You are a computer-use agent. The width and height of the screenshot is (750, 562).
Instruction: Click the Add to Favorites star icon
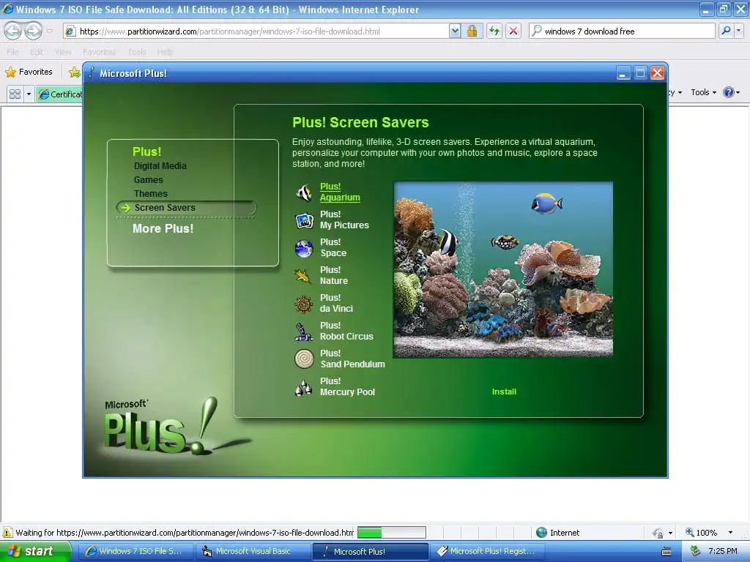point(75,72)
